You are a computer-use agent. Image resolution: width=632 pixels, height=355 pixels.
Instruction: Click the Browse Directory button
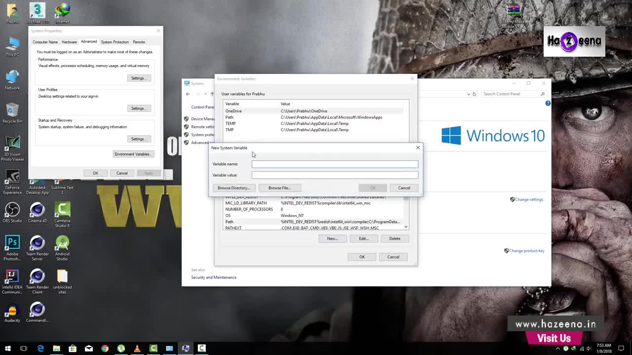click(234, 188)
